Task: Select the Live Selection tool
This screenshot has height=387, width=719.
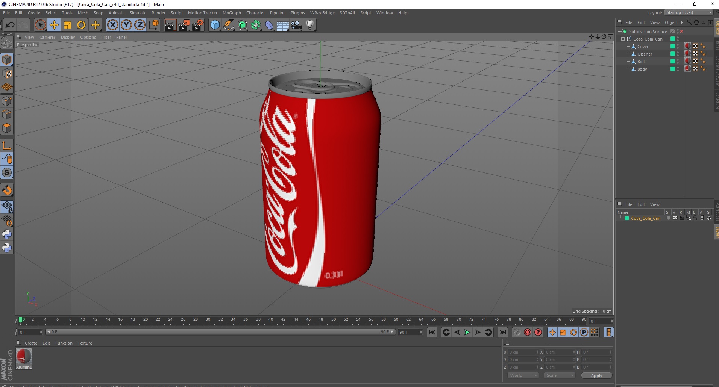Action: (x=40, y=25)
